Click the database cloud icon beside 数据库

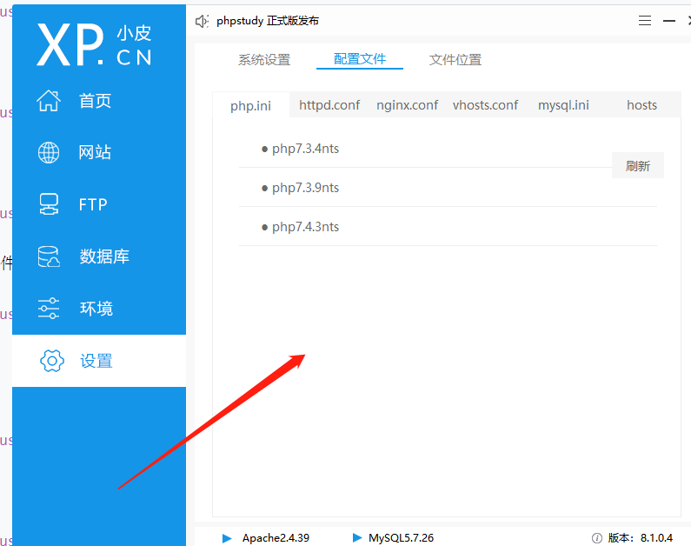coord(49,256)
